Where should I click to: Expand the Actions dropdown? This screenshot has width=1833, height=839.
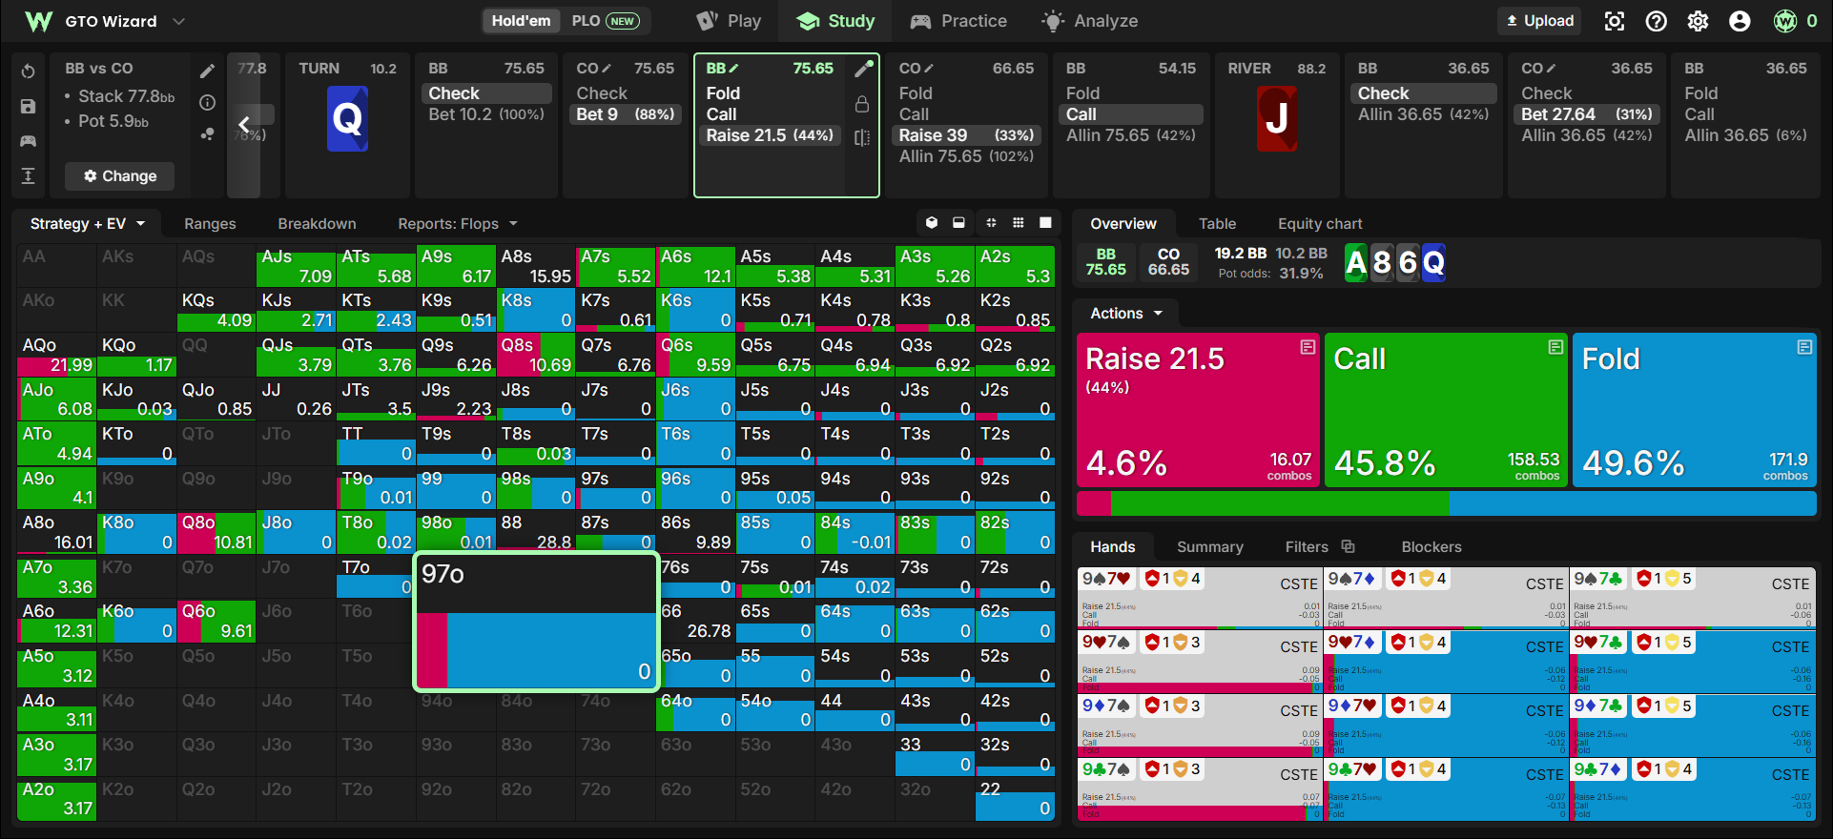(x=1126, y=314)
